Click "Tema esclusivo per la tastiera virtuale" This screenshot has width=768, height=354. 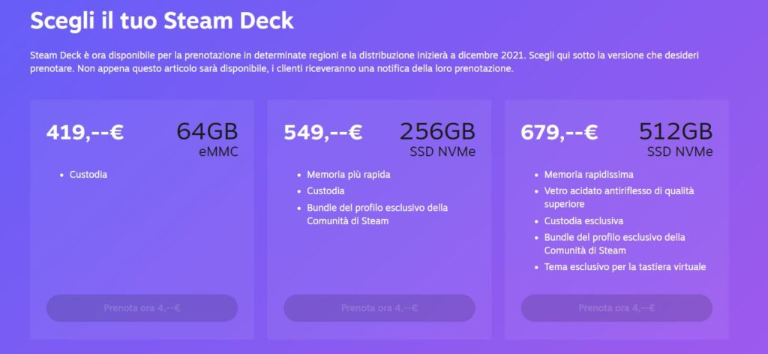pyautogui.click(x=625, y=267)
